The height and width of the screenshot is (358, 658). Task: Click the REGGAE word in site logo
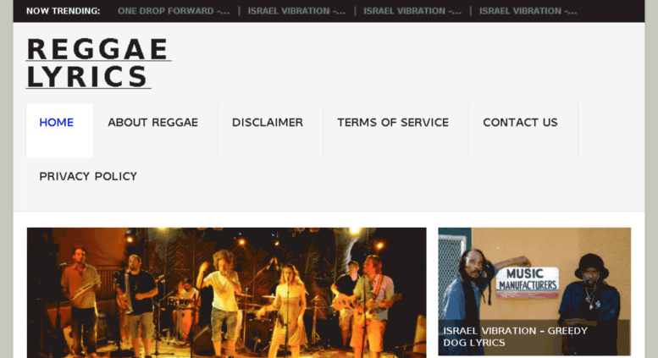pyautogui.click(x=97, y=49)
